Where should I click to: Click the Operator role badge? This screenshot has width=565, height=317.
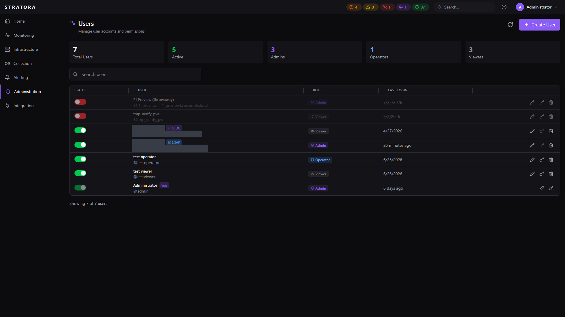[320, 160]
